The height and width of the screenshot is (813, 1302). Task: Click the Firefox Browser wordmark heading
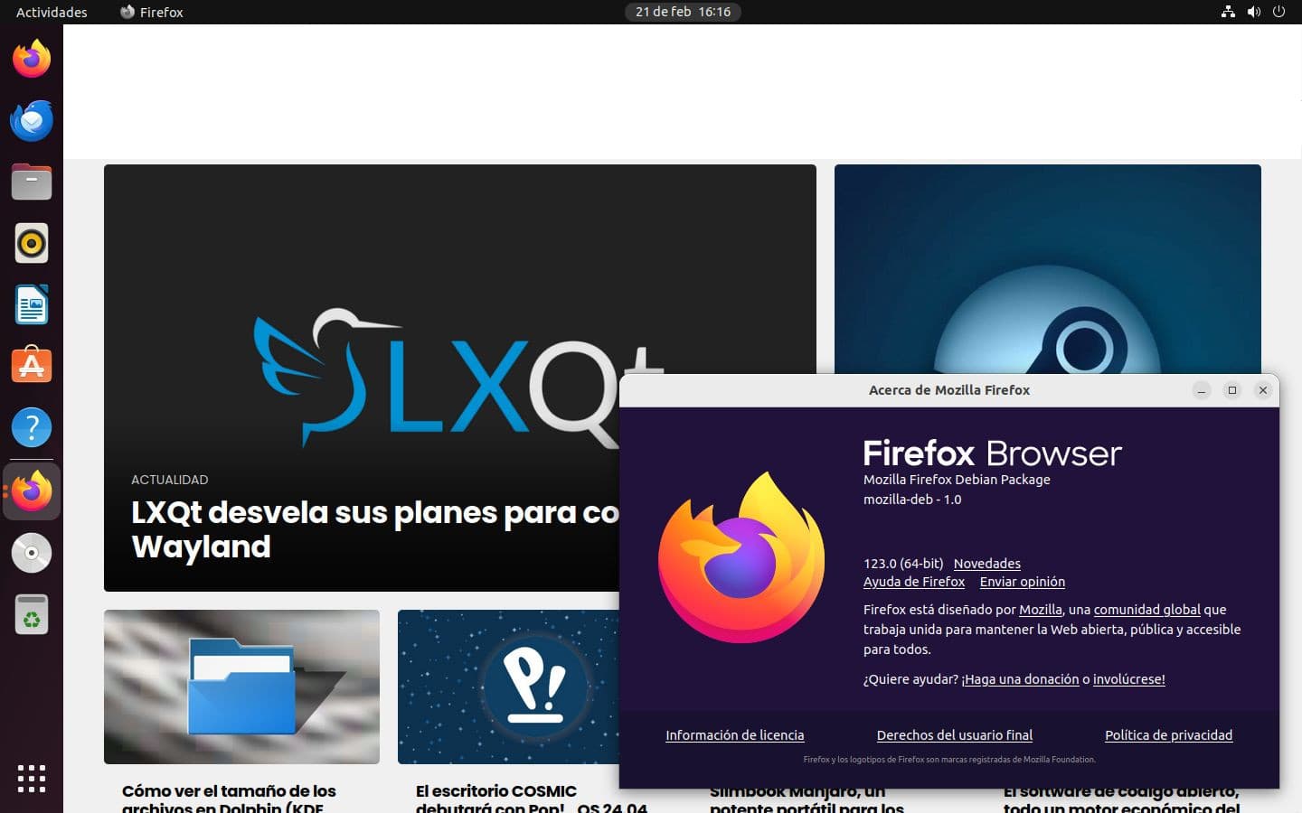[x=992, y=453]
